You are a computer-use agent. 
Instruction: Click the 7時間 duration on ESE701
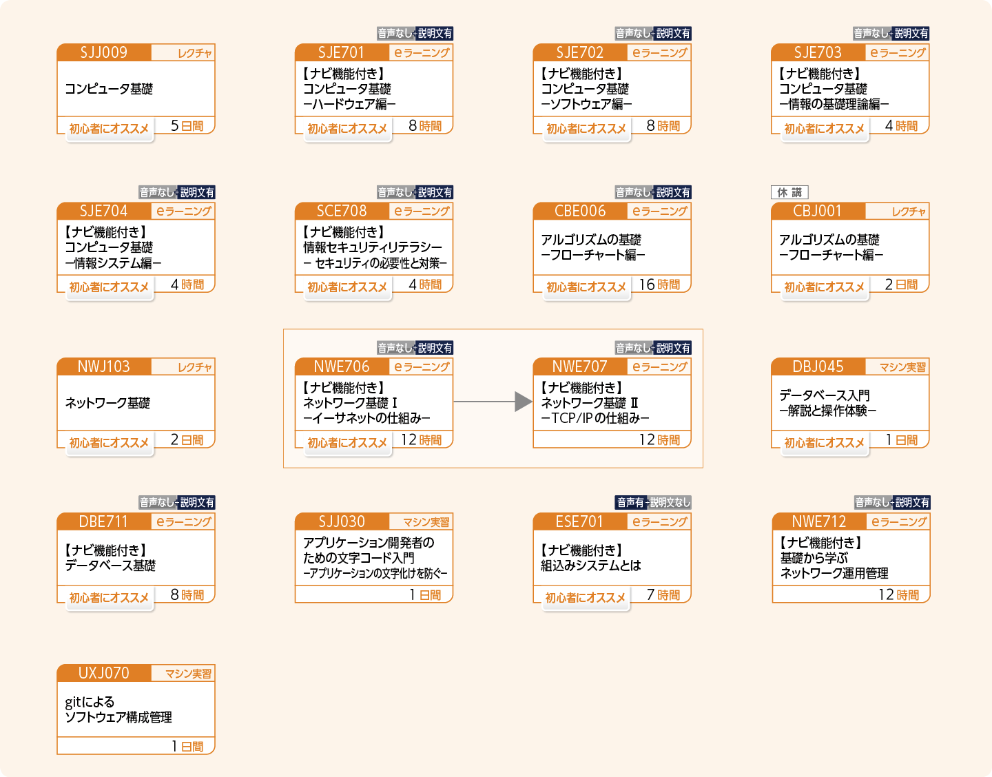(x=663, y=595)
